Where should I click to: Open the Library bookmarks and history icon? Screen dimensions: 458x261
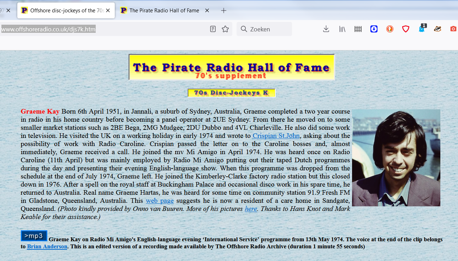tap(342, 29)
